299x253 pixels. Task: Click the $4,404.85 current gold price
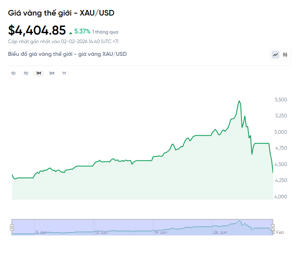(37, 30)
